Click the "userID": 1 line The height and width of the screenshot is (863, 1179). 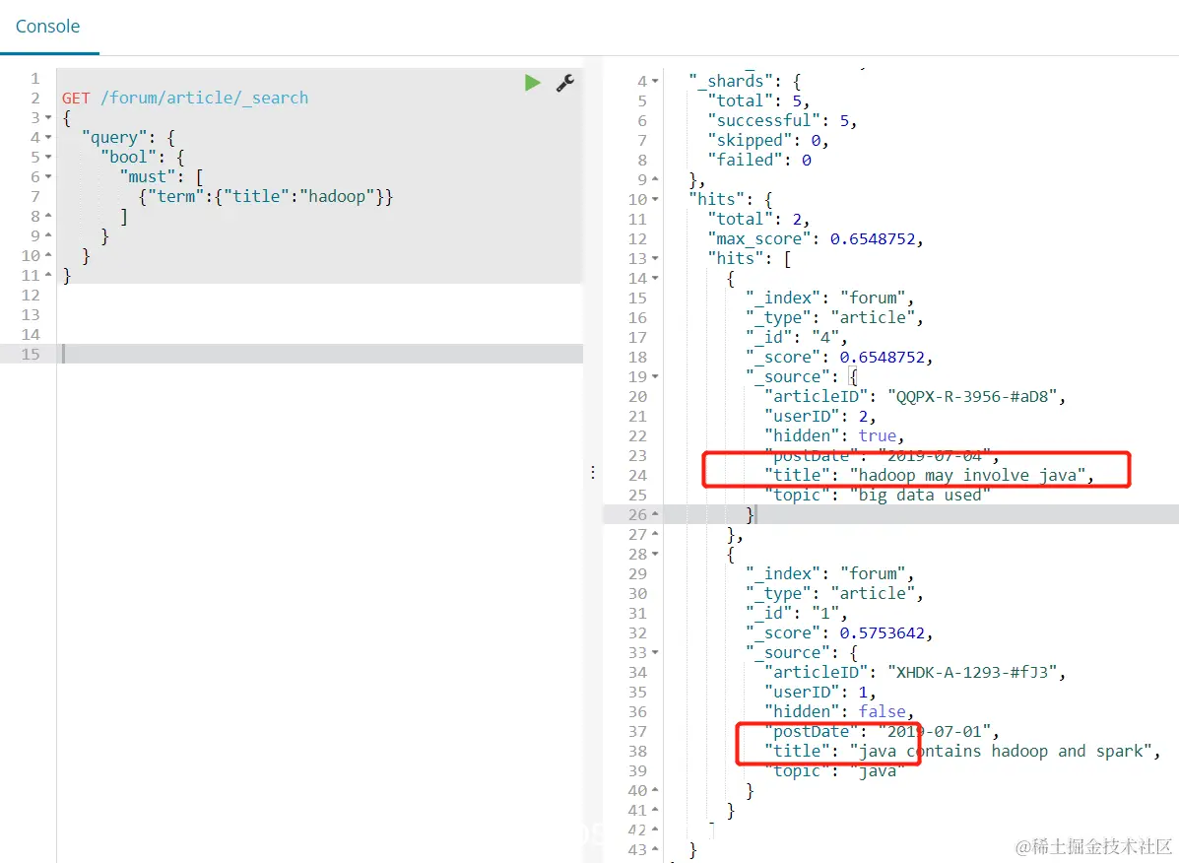tap(819, 692)
